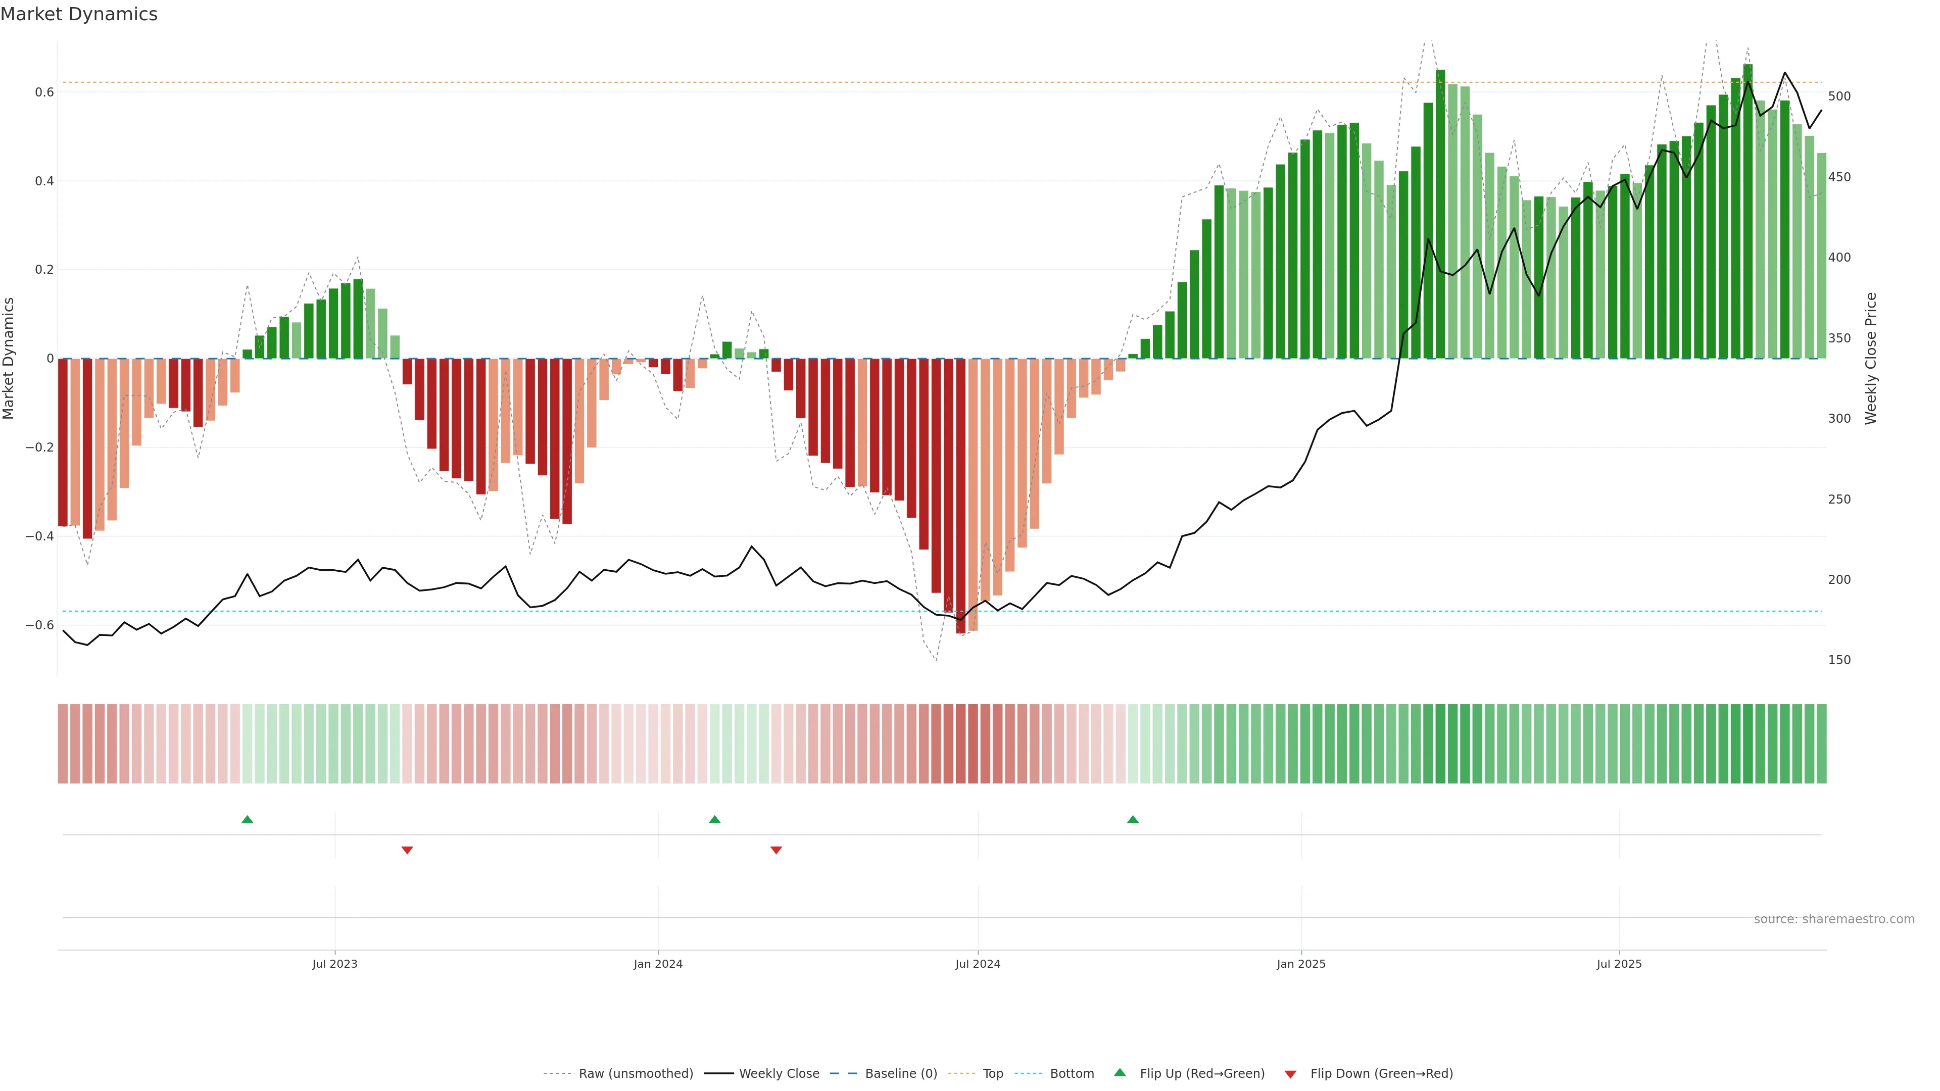The width and height of the screenshot is (1940, 1091).
Task: Click the third green Flip Up marker before Jan 2025
Action: pos(1133,819)
